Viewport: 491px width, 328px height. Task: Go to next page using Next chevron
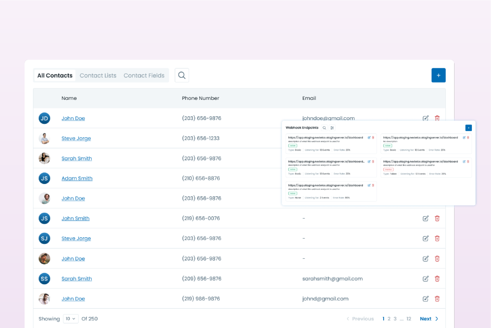pyautogui.click(x=437, y=319)
